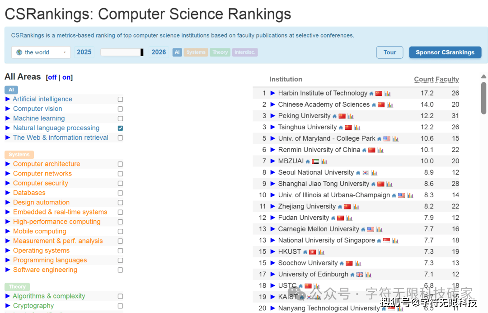This screenshot has height=313, width=488.
Task: Enable the Computer vision checkbox
Action: click(x=120, y=109)
